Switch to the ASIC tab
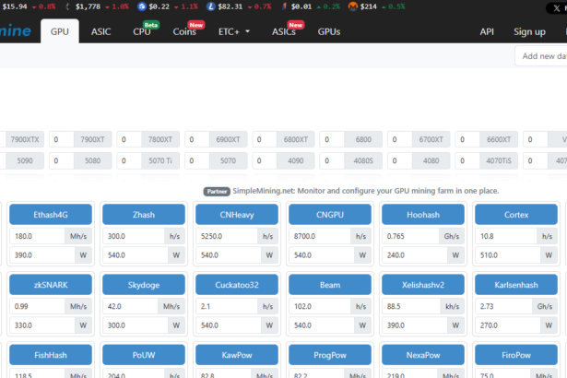The height and width of the screenshot is (378, 567). click(100, 31)
